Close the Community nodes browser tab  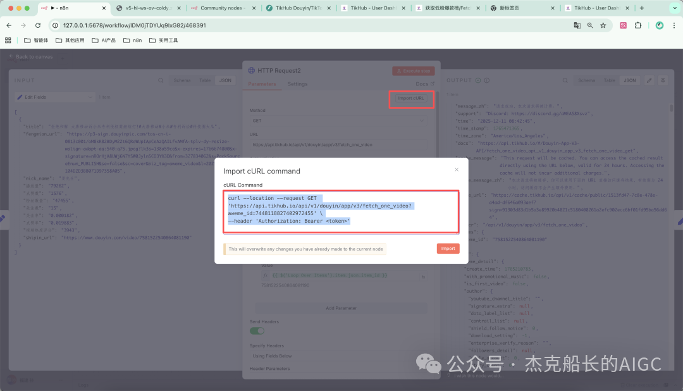click(x=254, y=8)
